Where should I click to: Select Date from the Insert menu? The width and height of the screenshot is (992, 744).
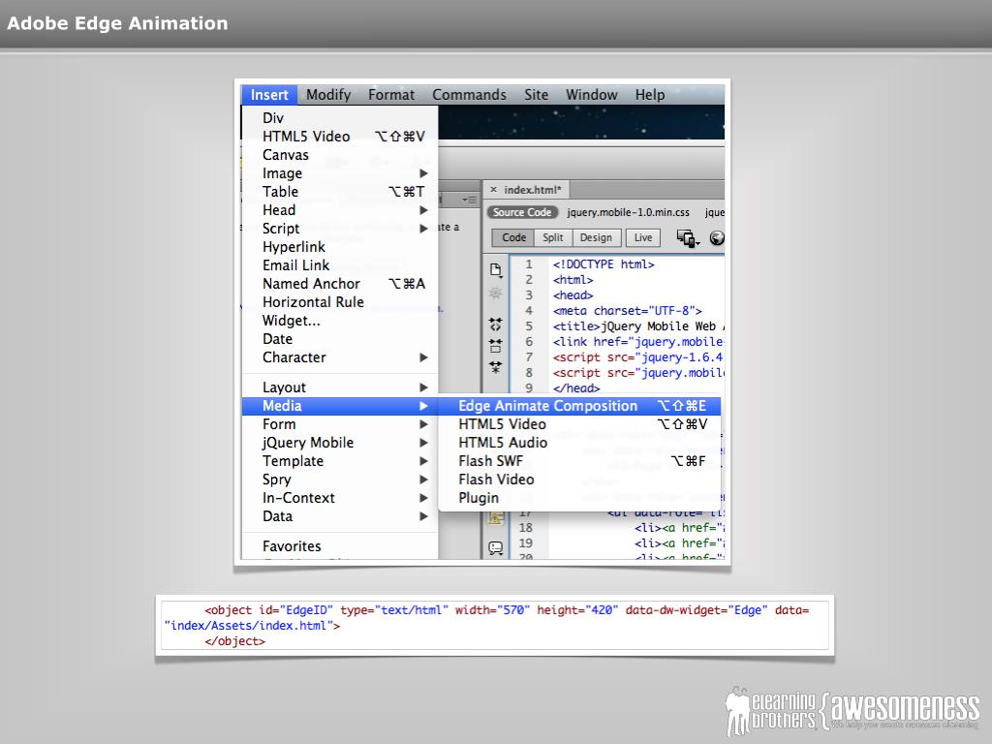[340, 339]
